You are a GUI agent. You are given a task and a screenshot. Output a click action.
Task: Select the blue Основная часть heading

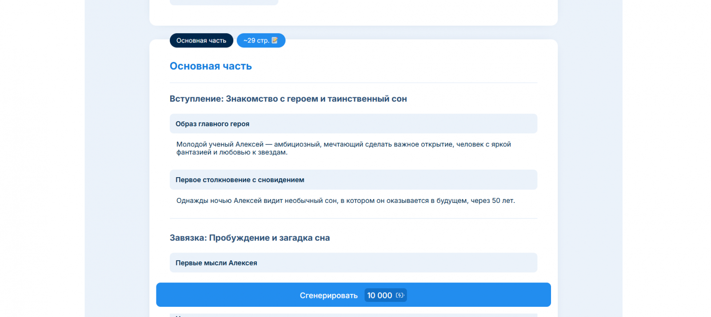tap(211, 66)
